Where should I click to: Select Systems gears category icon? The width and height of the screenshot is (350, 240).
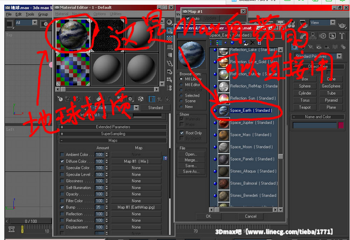343,47
